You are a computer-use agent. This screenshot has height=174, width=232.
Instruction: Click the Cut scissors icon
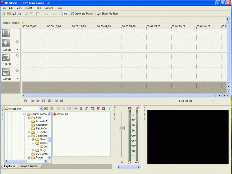[x=27, y=14]
